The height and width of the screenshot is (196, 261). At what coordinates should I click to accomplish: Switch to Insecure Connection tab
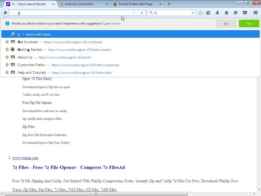(x=84, y=4)
